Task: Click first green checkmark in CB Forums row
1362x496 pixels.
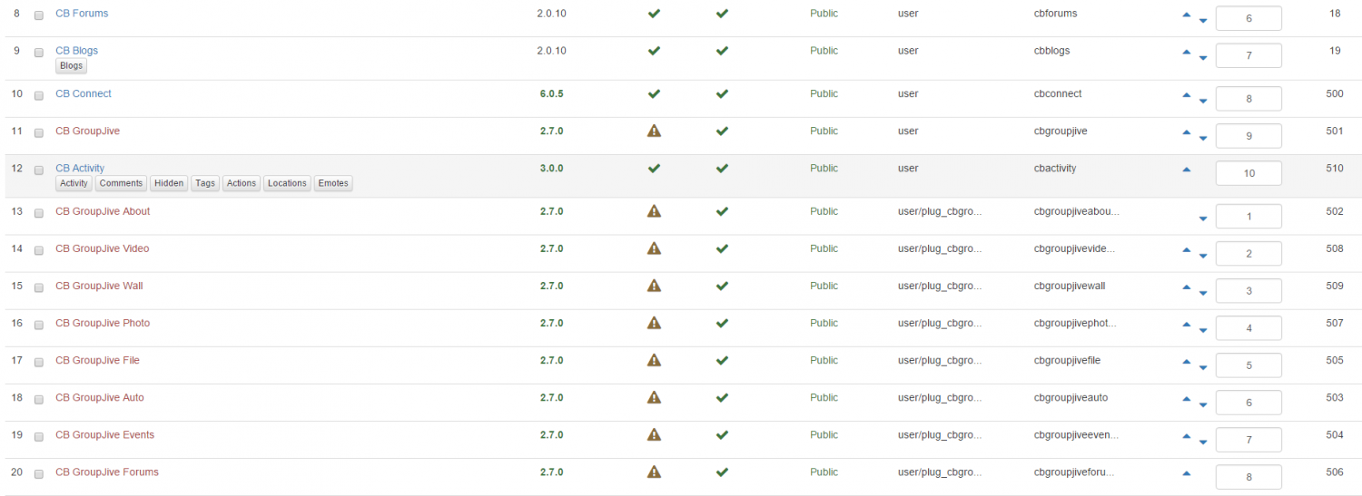Action: tap(654, 14)
